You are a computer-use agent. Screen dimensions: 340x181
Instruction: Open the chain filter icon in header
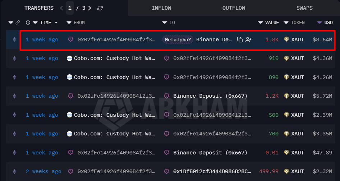[10, 23]
